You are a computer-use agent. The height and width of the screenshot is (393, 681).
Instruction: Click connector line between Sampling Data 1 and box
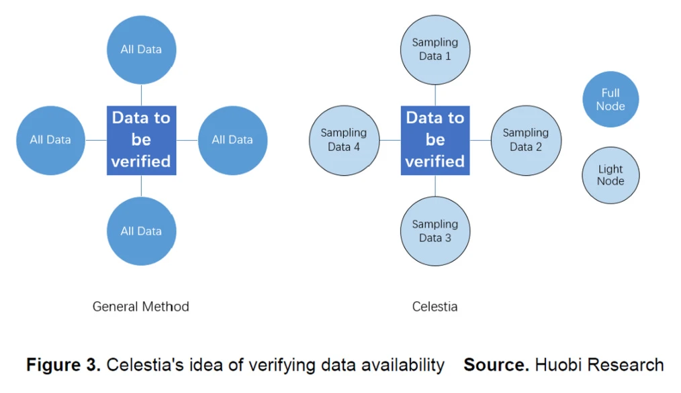[435, 95]
